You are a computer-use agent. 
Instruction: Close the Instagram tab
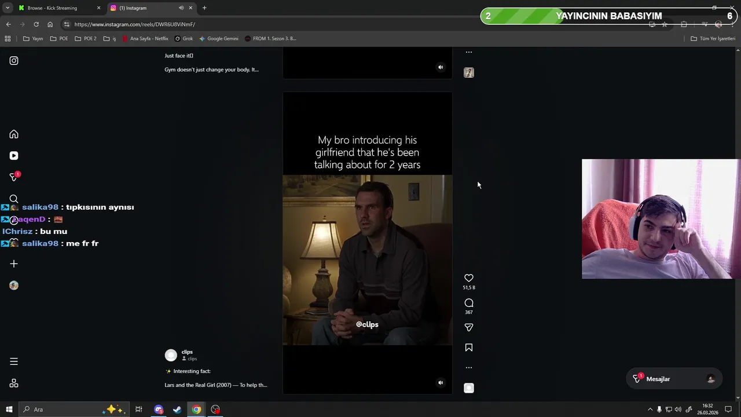pyautogui.click(x=190, y=8)
